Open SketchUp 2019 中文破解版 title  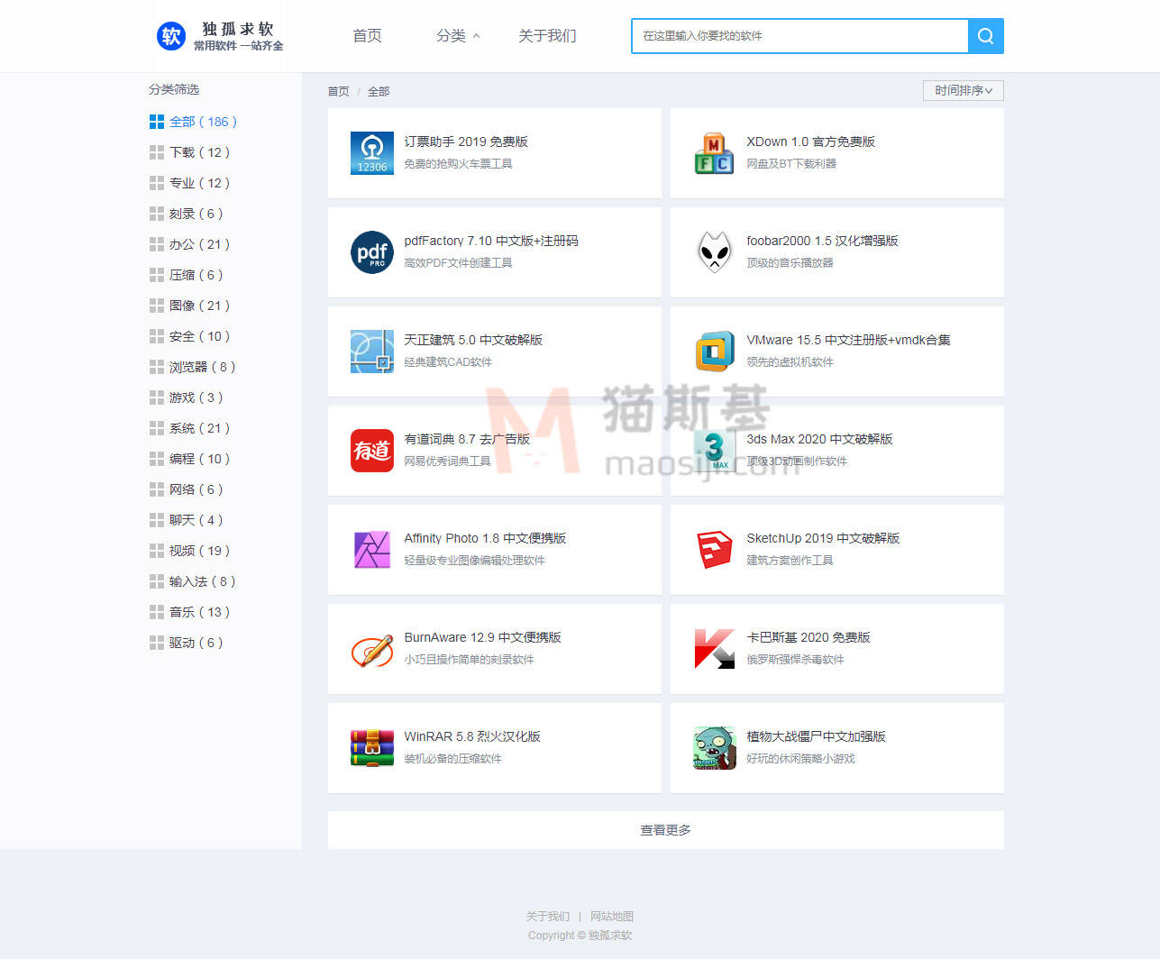pyautogui.click(x=823, y=538)
